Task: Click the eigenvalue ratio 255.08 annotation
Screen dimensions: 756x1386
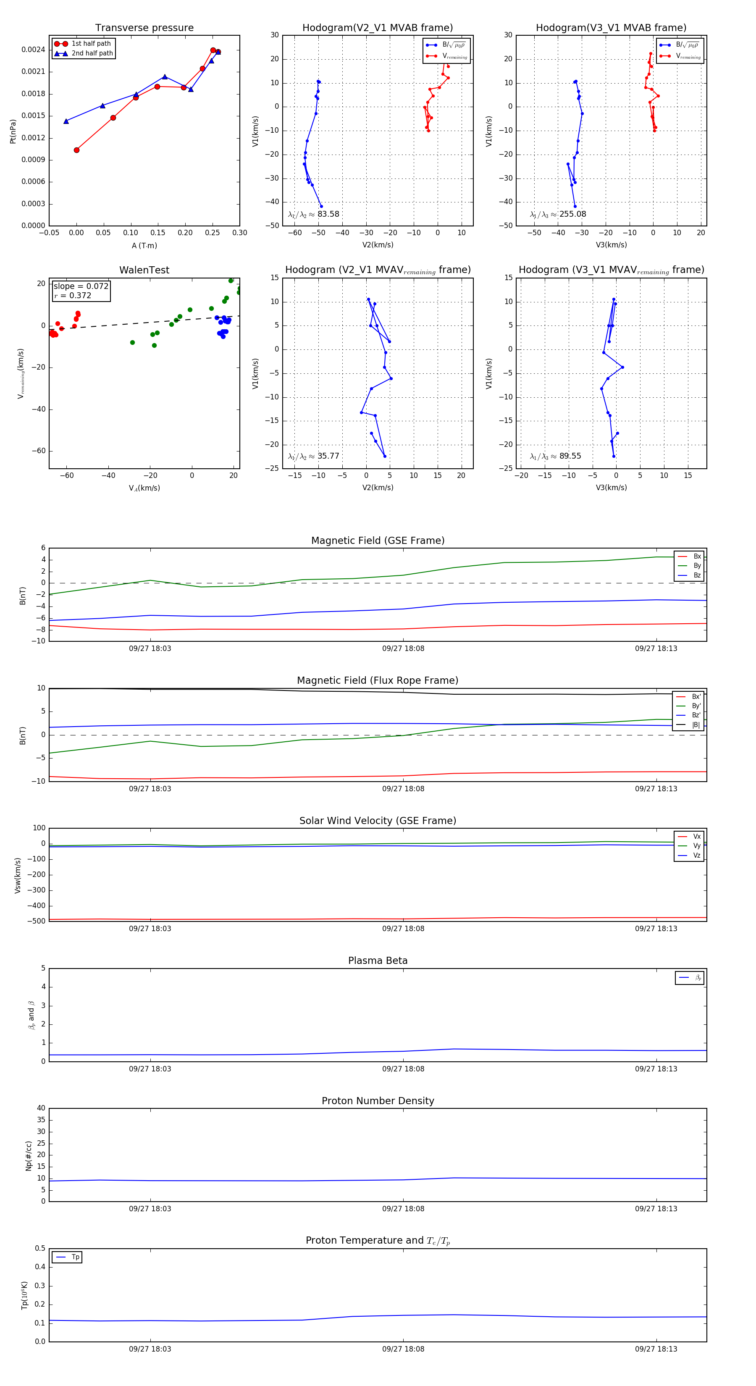Action: coord(558,214)
